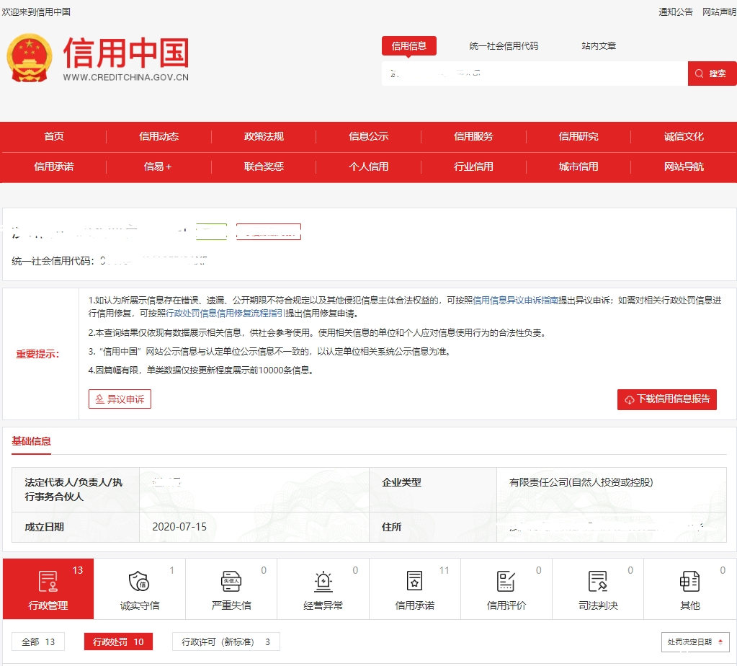Select the 其他 category icon
737x666 pixels.
[689, 582]
